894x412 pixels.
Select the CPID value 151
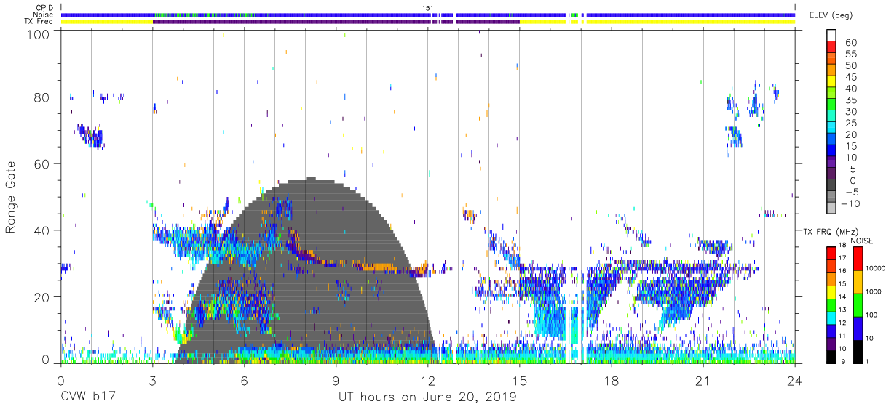point(427,8)
